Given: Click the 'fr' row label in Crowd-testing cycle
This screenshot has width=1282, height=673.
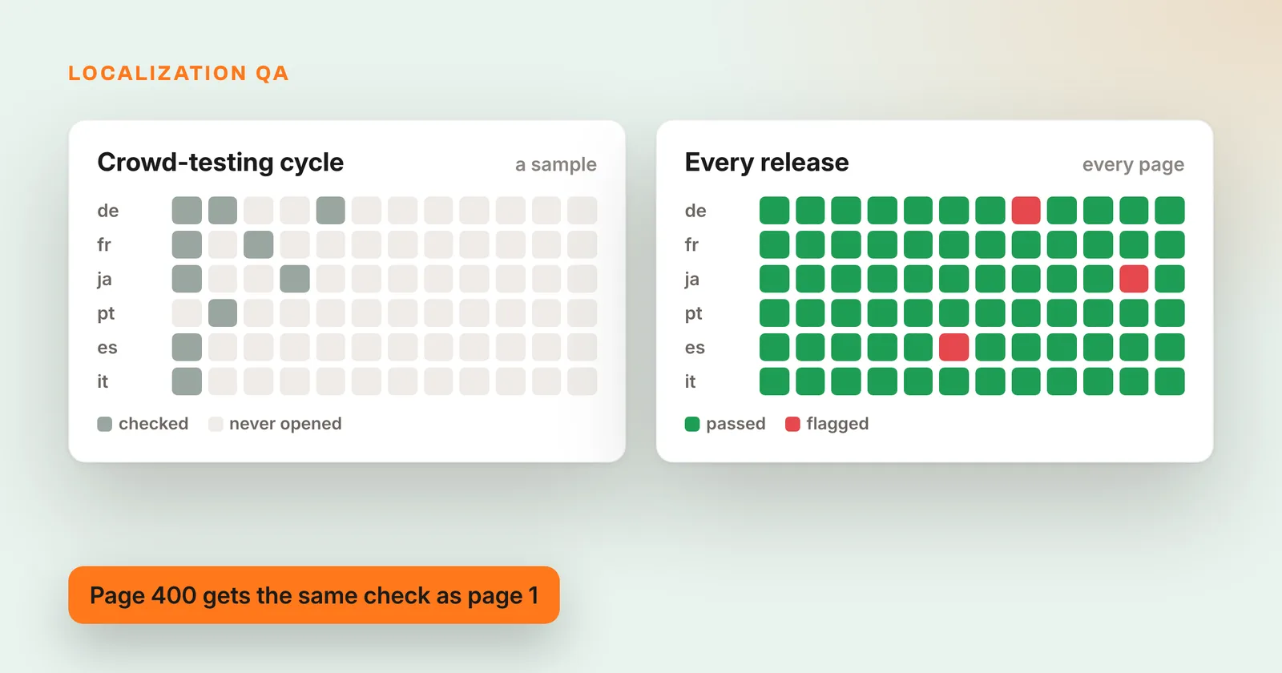Looking at the screenshot, I should coord(104,244).
